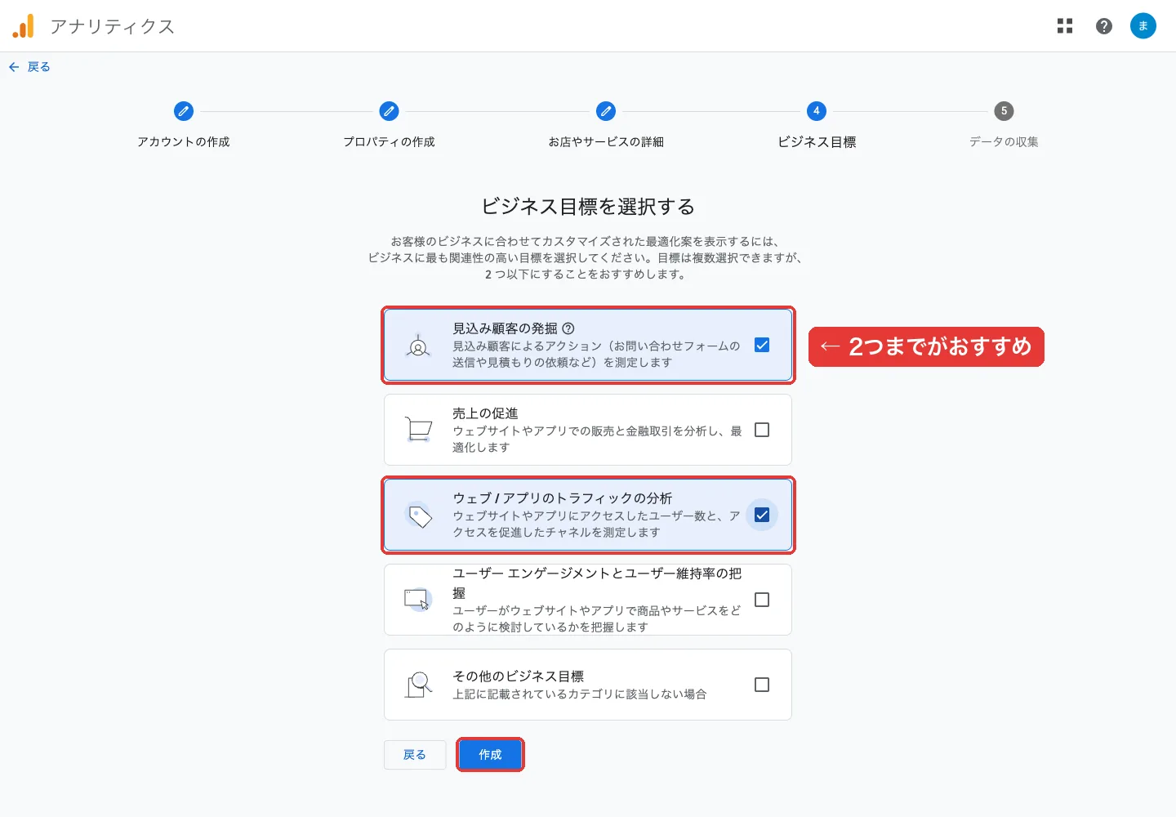Click the ビジネス目標を選択する heading

[588, 207]
